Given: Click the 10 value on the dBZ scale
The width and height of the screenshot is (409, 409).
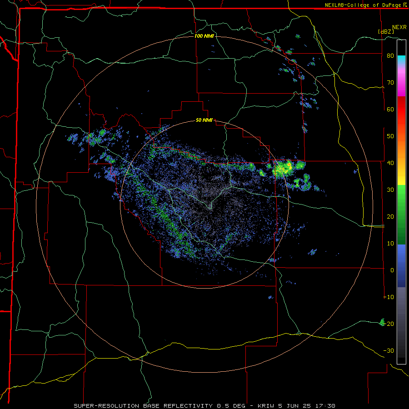Looking at the screenshot, I should [x=390, y=244].
